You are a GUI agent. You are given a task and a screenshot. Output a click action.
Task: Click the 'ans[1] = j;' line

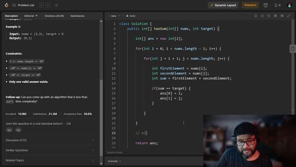(x=171, y=98)
